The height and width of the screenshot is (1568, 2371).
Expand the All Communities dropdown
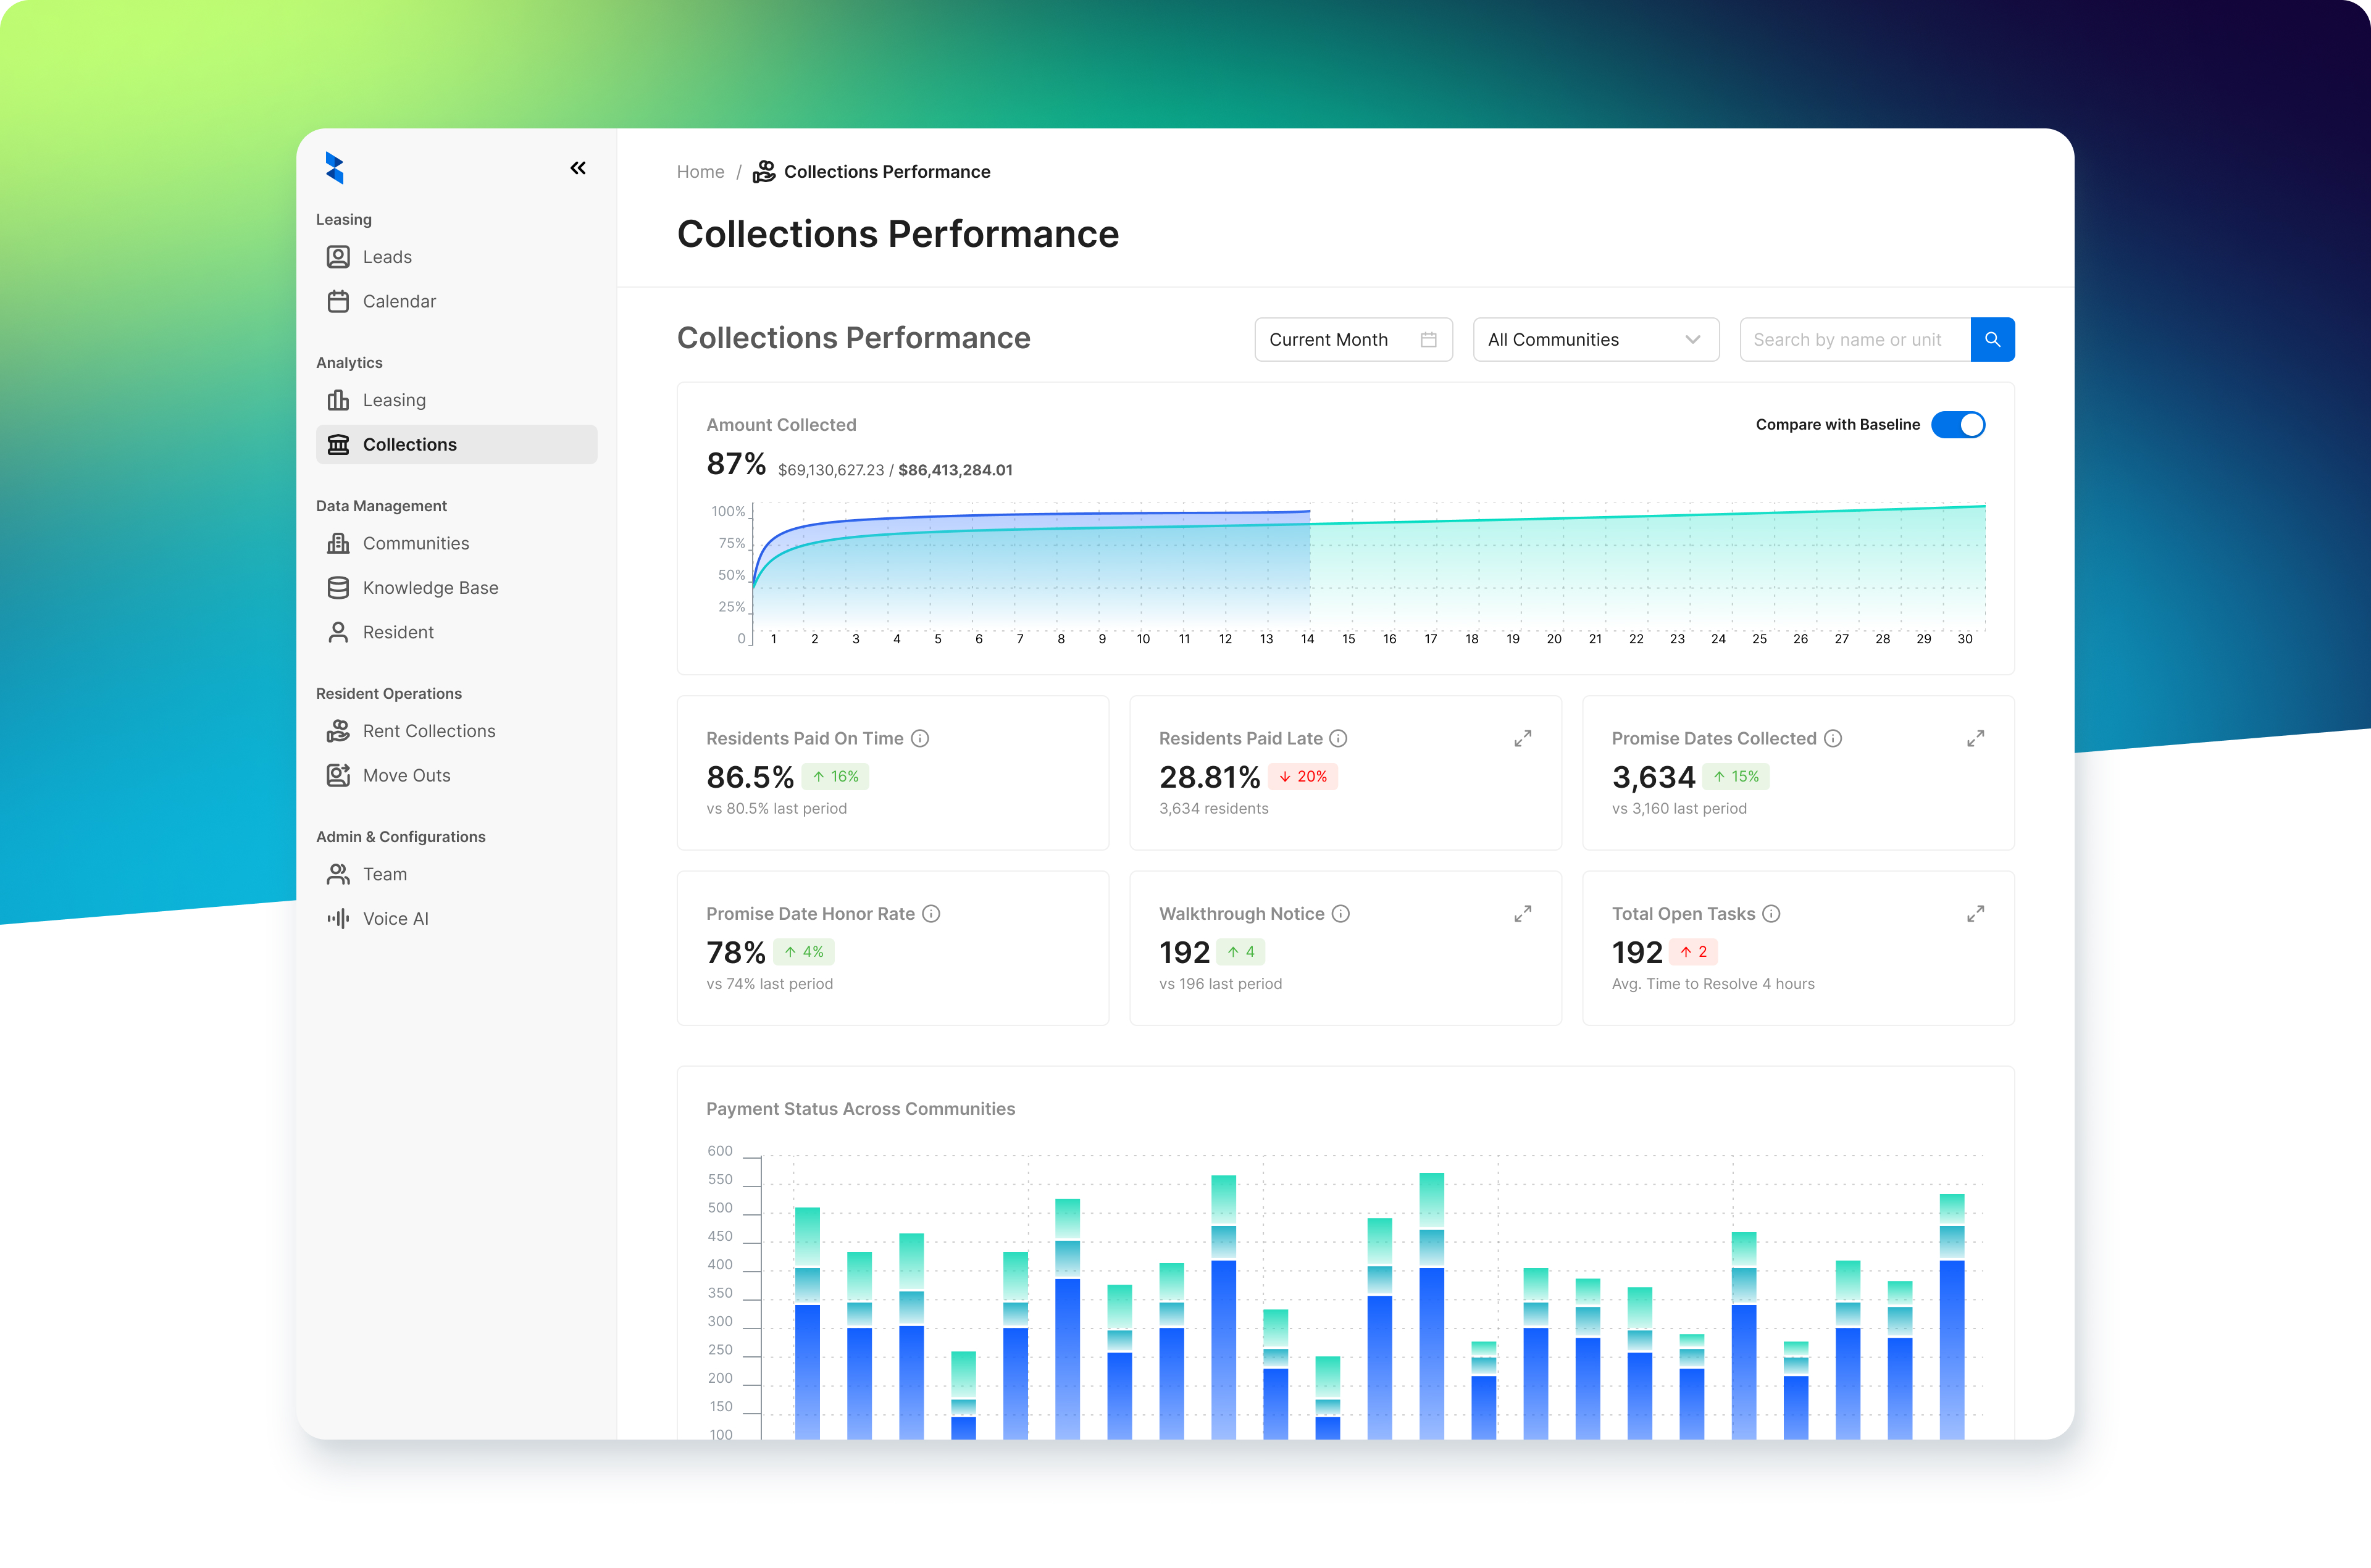point(1595,339)
